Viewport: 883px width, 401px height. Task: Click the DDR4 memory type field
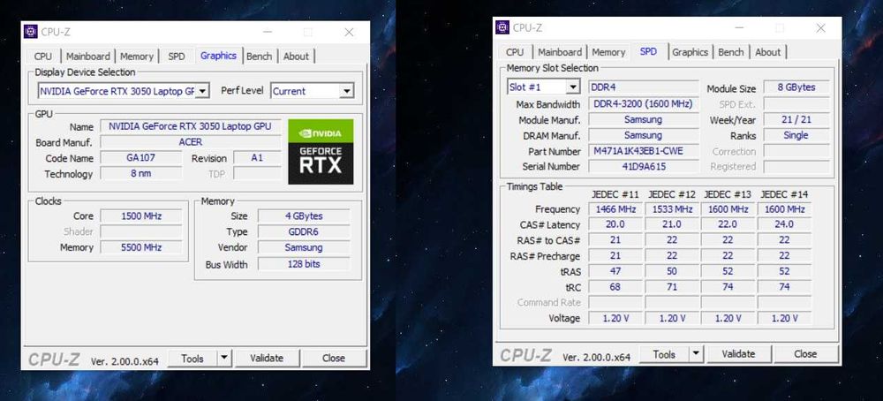[x=643, y=87]
